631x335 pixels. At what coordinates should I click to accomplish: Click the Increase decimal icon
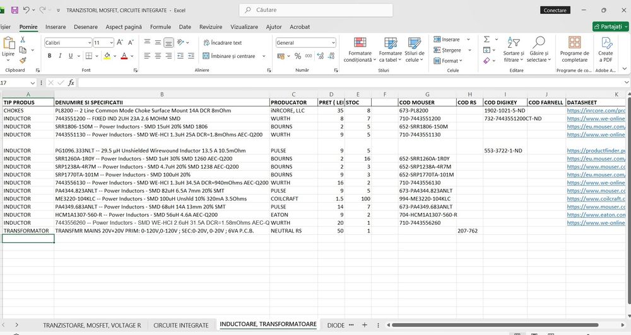[321, 56]
